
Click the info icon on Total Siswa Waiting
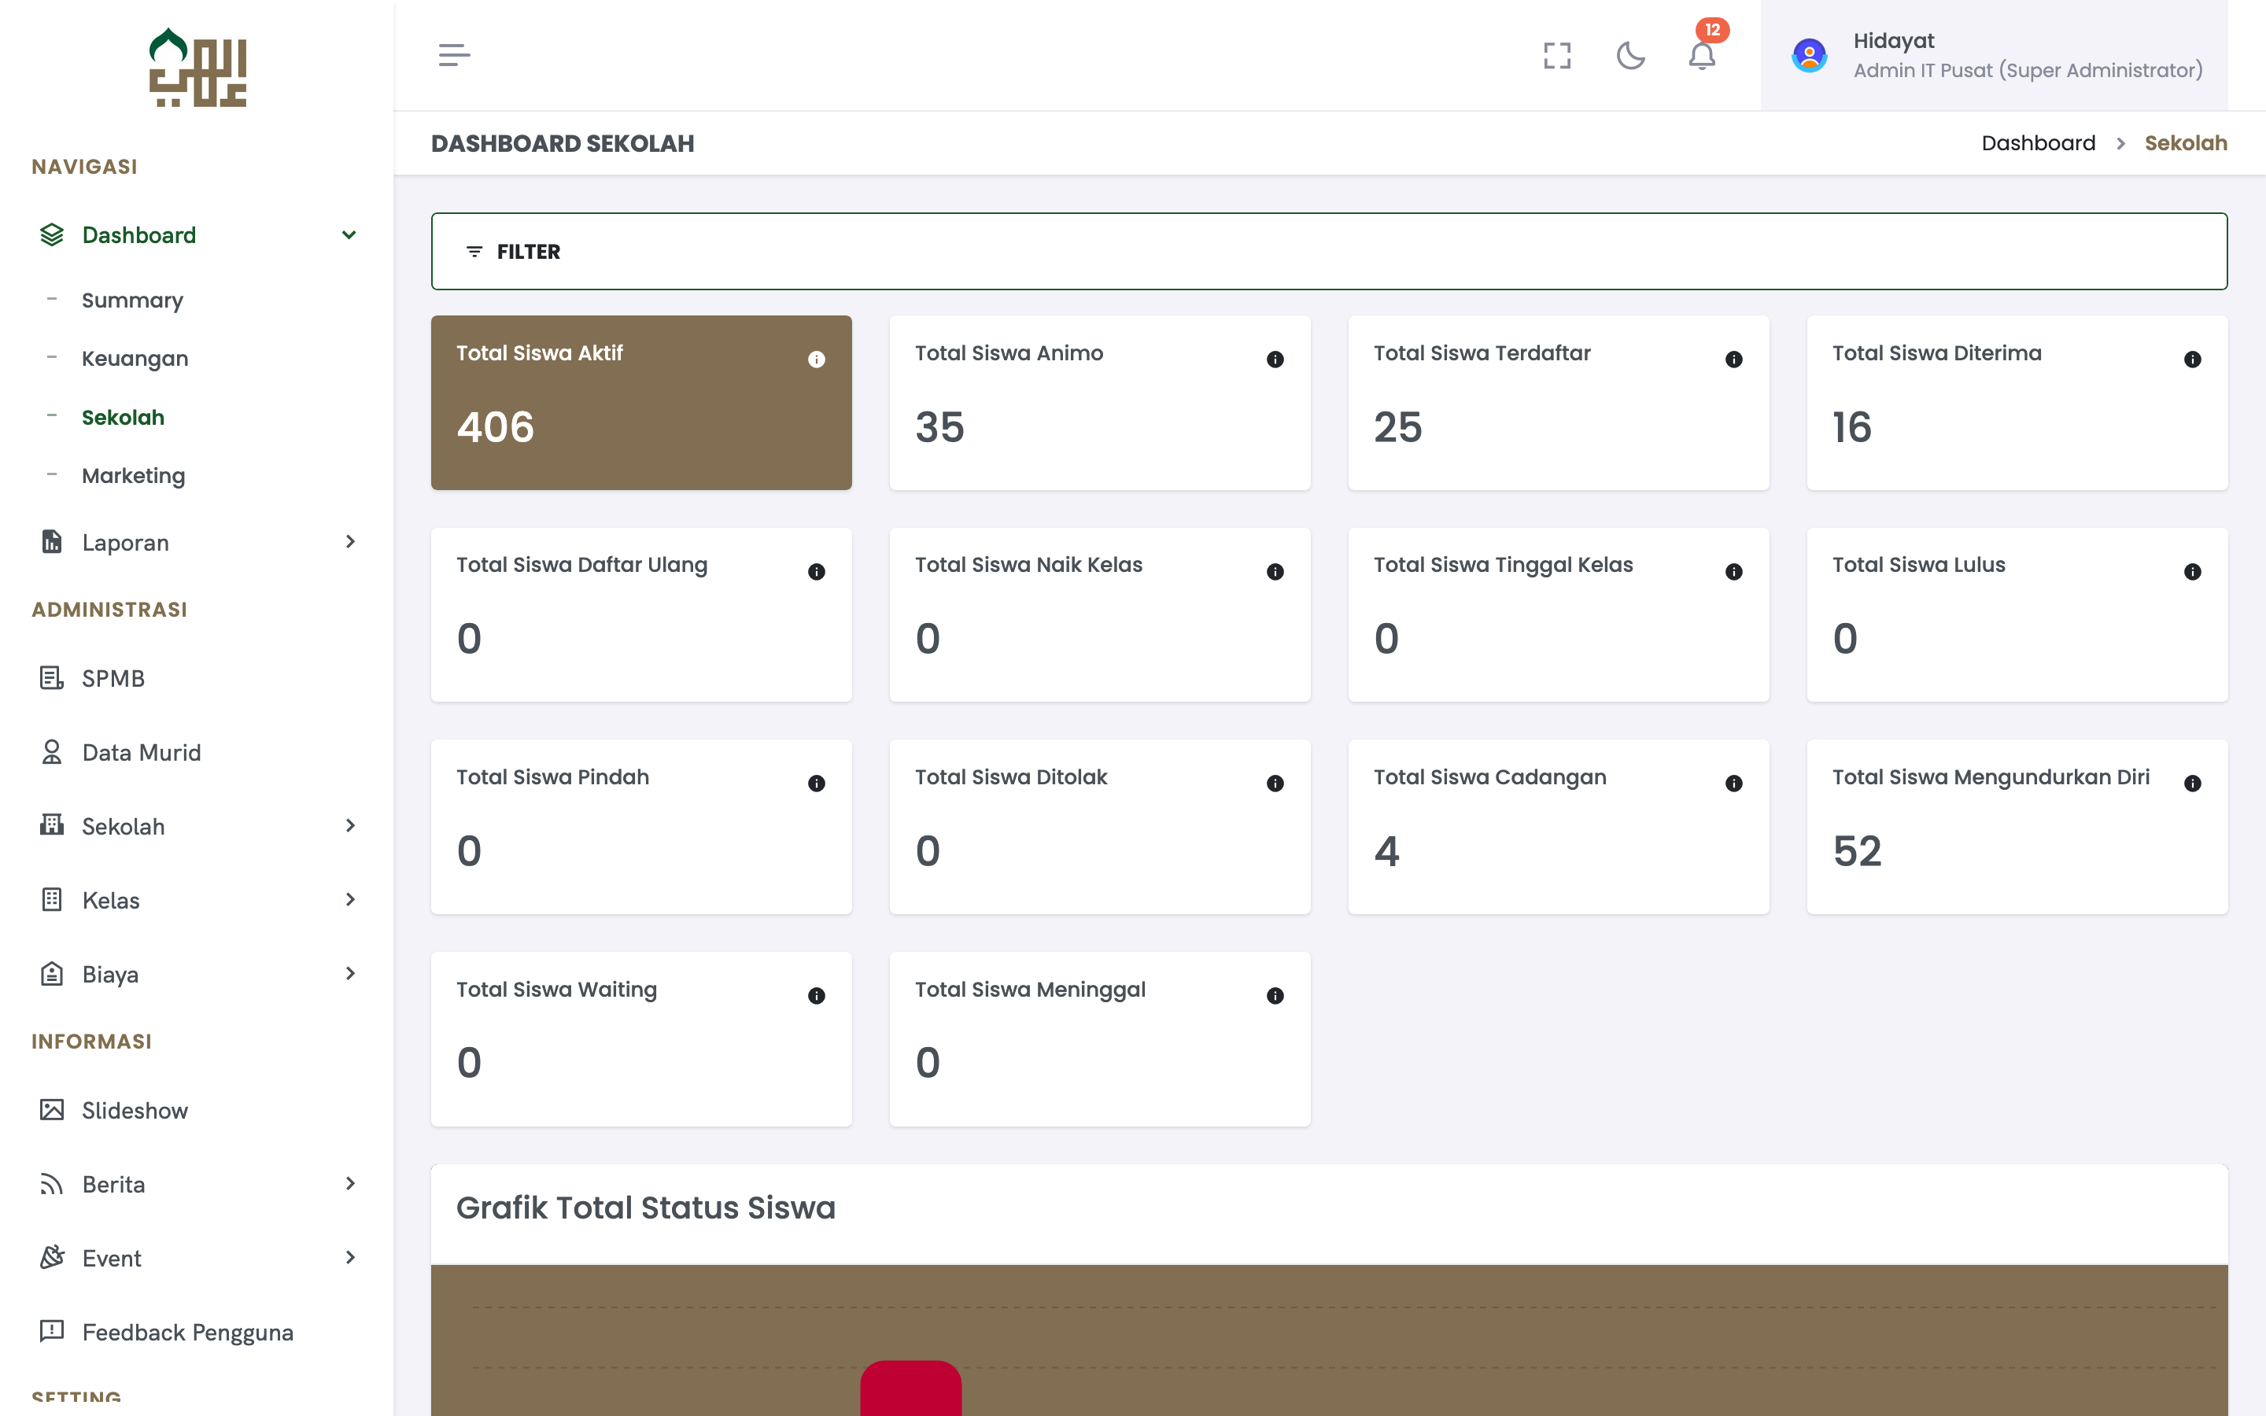point(817,997)
